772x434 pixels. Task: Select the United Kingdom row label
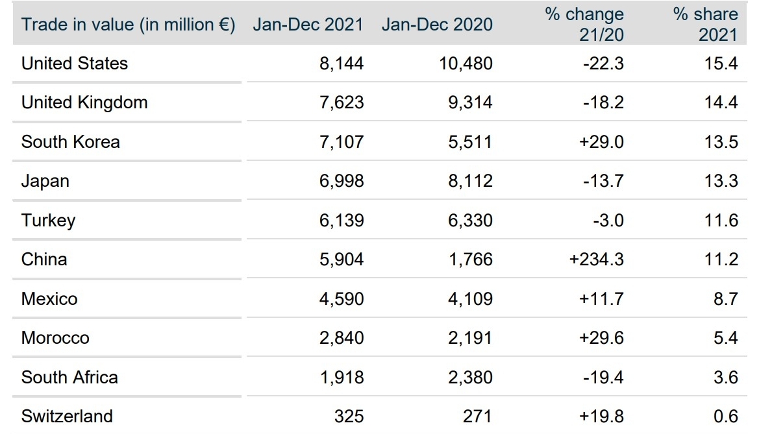coord(84,102)
